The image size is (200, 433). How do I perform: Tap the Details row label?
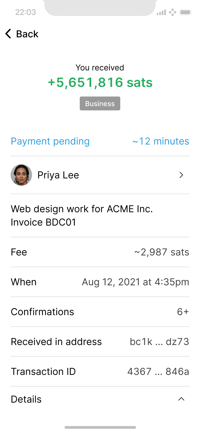(26, 399)
